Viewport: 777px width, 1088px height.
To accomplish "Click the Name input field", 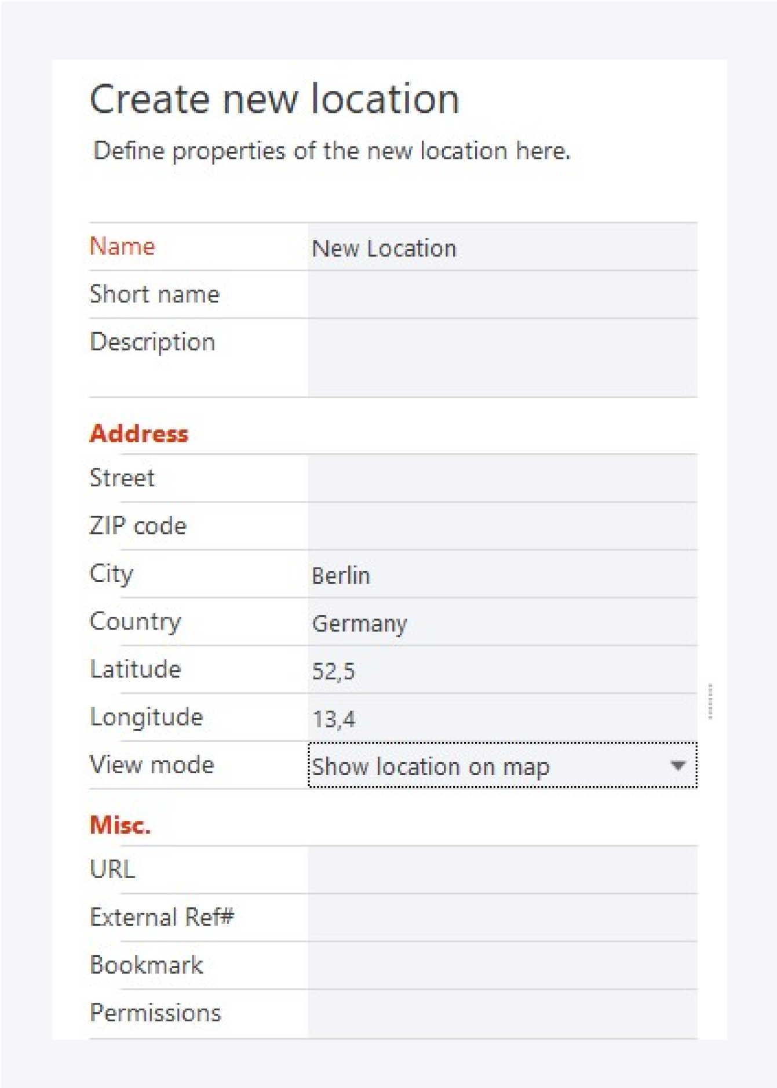I will 502,248.
